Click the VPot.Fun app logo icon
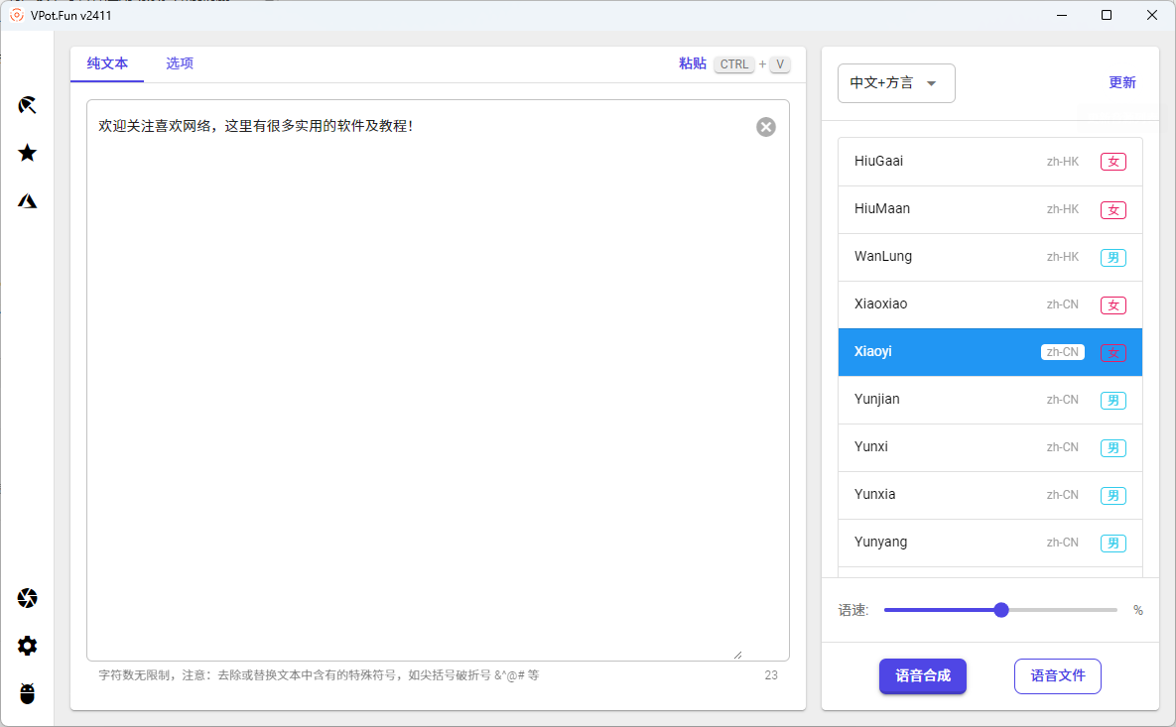The image size is (1176, 727). 17,15
